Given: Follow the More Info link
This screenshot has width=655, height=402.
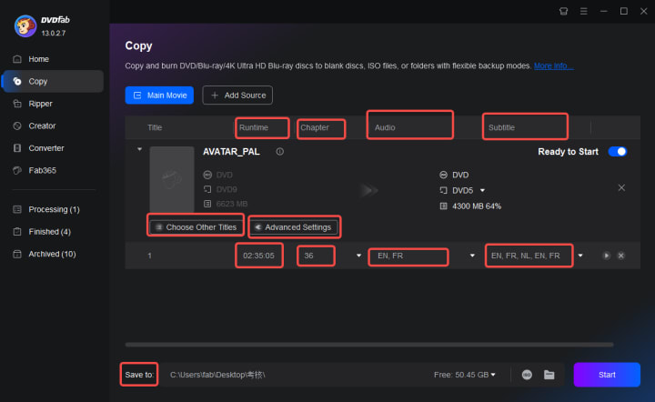Looking at the screenshot, I should point(553,66).
